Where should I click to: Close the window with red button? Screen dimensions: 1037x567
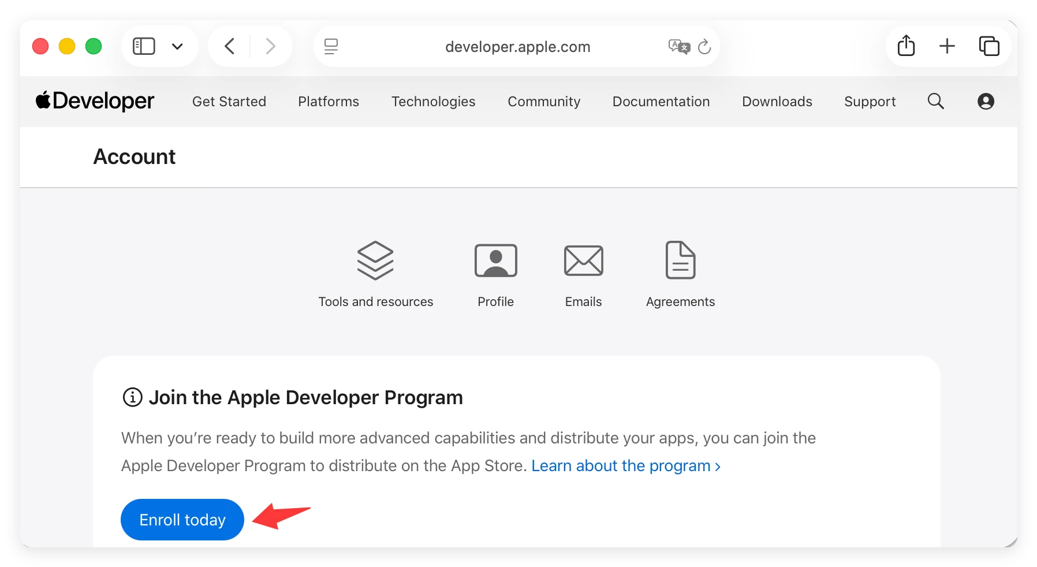coord(40,46)
